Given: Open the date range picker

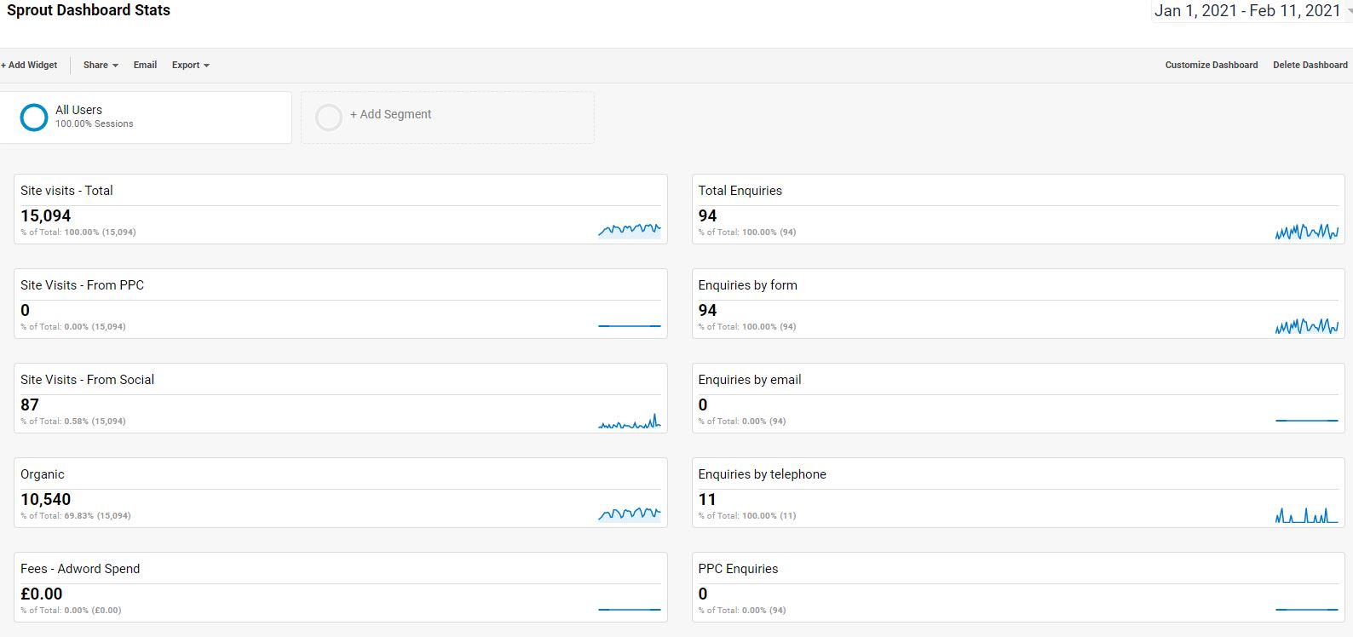Looking at the screenshot, I should [1248, 11].
